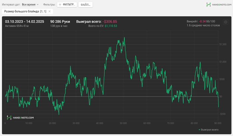233x136 pixels.
Task: Click the Винрейт -0.34 бб/100 stat
Action: [x=201, y=21]
